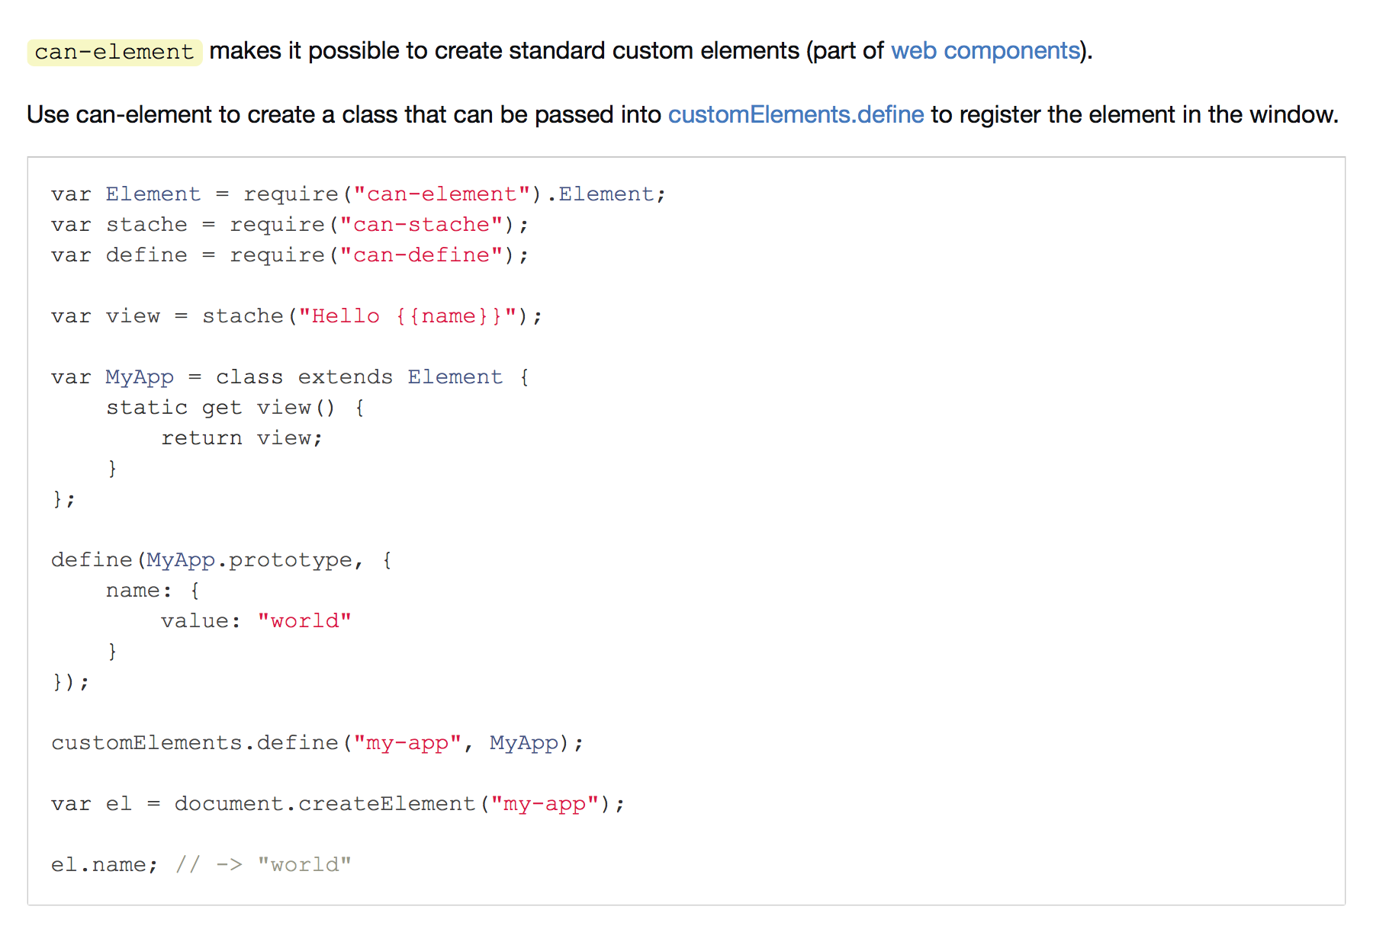Click the "world" value string
The height and width of the screenshot is (945, 1373).
(304, 621)
